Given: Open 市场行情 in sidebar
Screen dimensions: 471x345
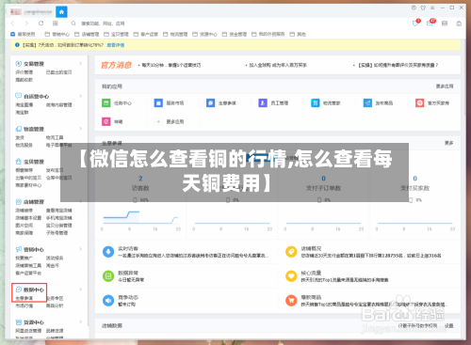Looking at the screenshot, I should tap(24, 306).
